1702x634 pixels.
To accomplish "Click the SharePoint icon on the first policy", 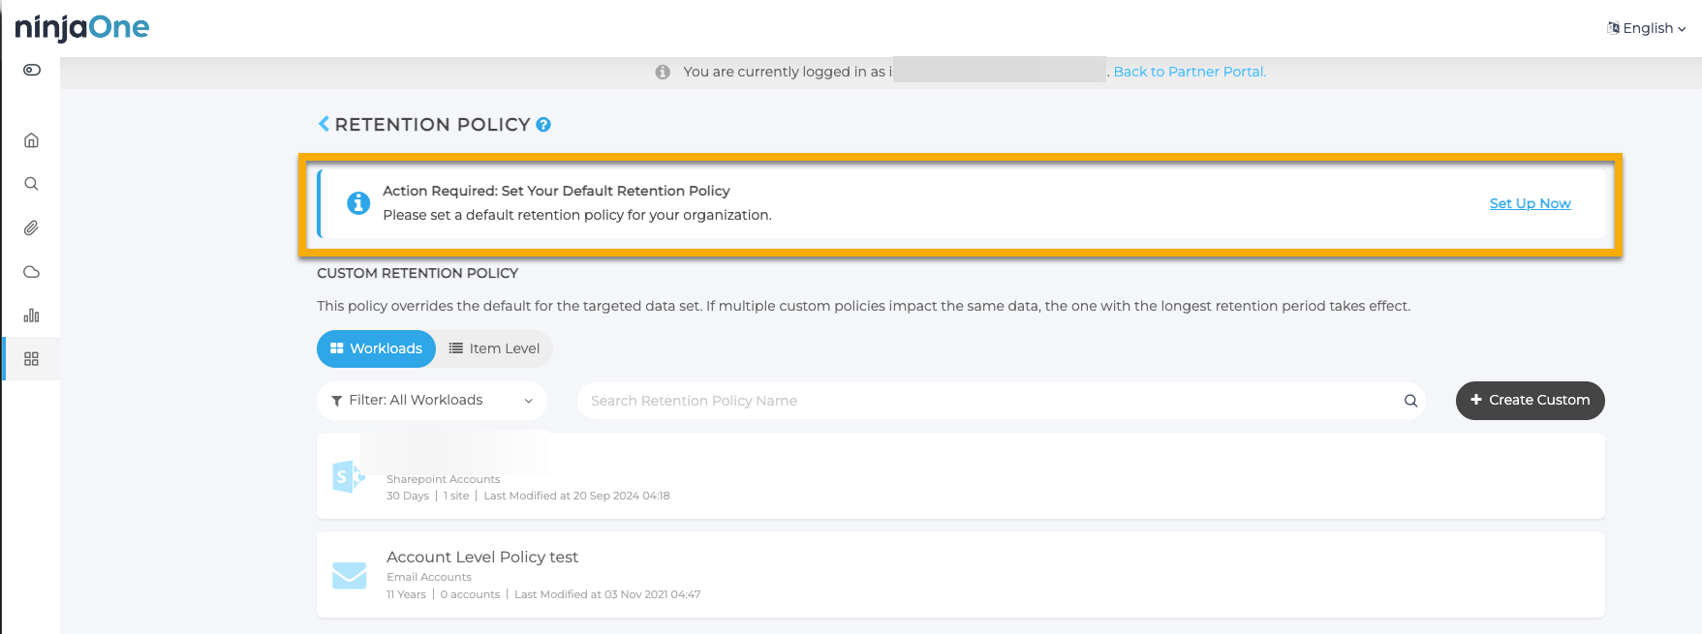I will pos(349,476).
